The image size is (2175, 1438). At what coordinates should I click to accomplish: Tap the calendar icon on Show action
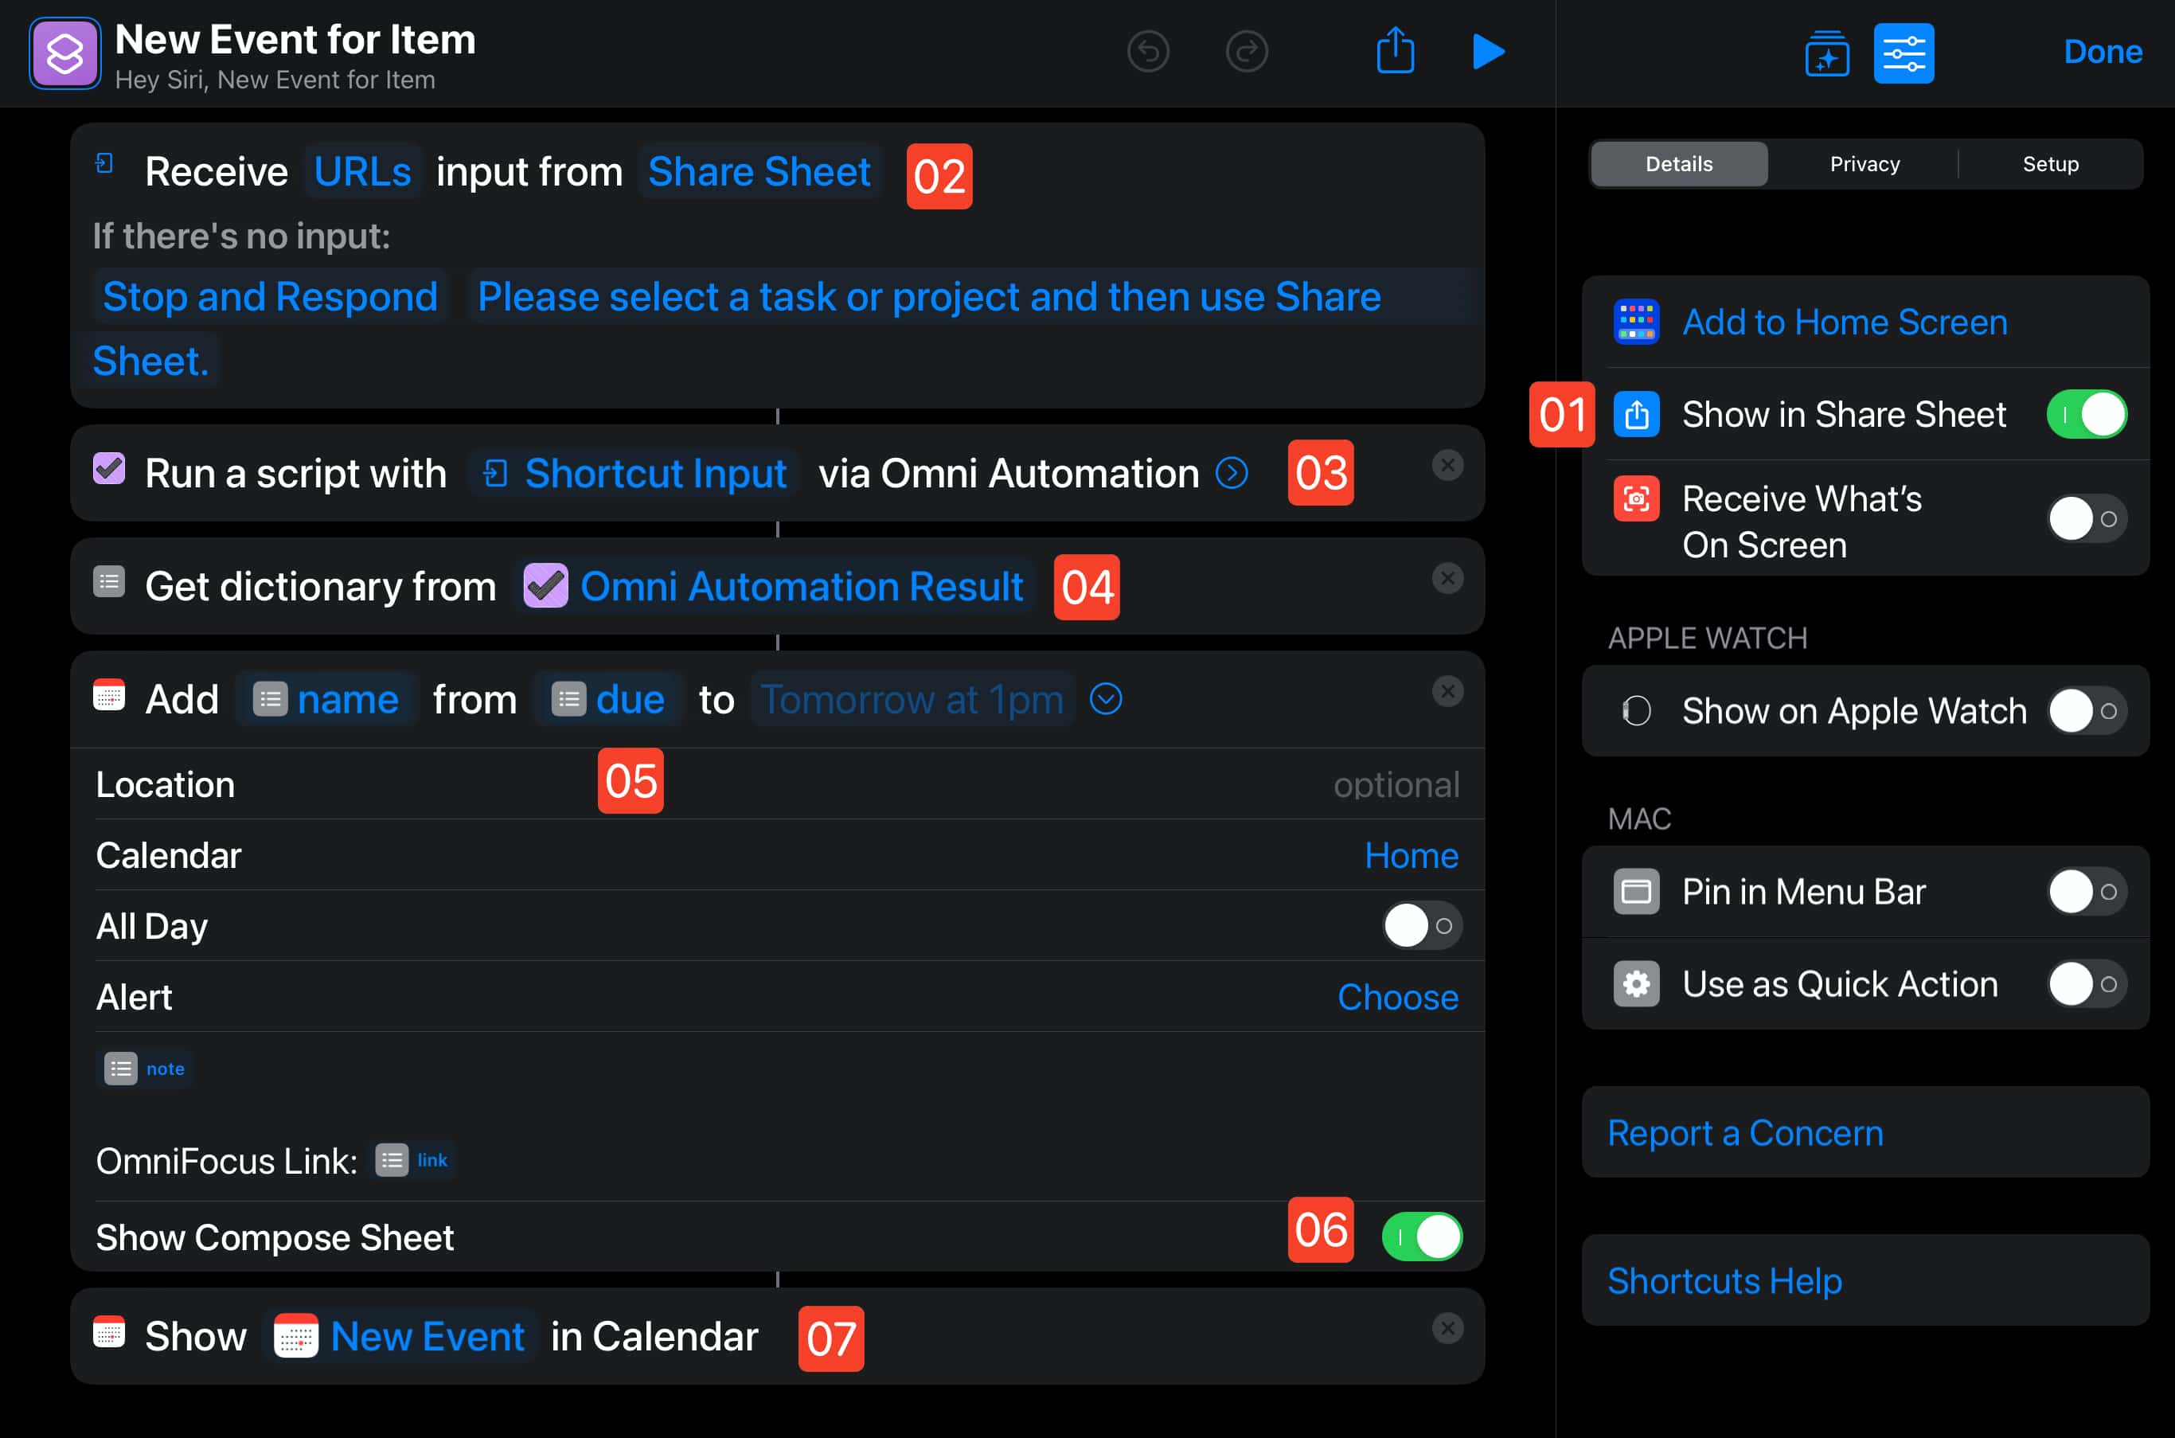109,1331
